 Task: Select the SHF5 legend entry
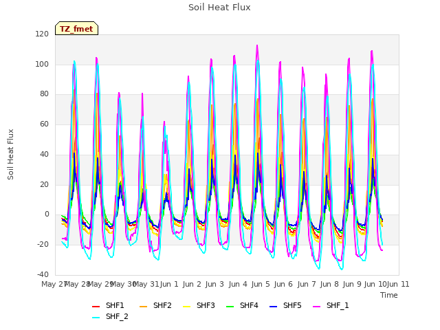tap(285, 305)
